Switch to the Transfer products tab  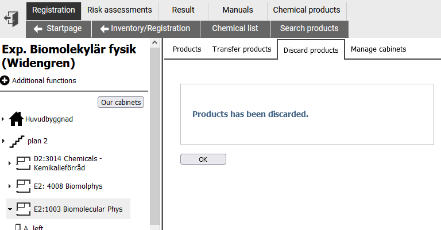pos(242,49)
